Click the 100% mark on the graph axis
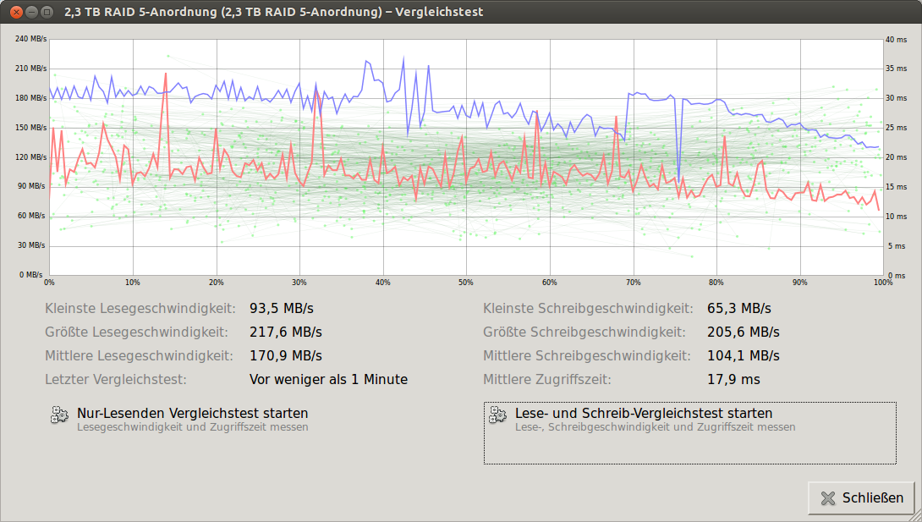Image resolution: width=922 pixels, height=522 pixels. tap(882, 283)
